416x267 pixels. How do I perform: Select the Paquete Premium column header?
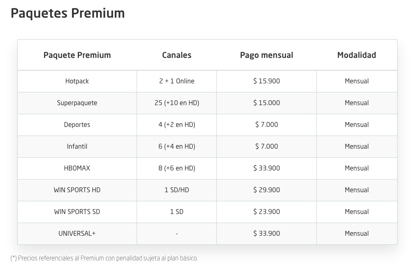point(77,55)
